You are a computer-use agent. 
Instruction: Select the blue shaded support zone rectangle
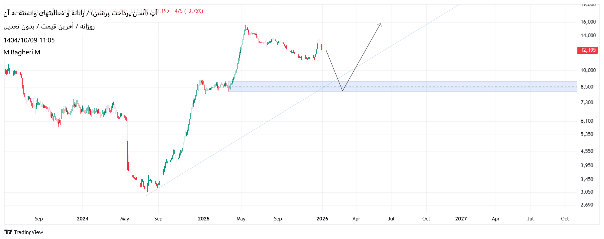[432, 87]
